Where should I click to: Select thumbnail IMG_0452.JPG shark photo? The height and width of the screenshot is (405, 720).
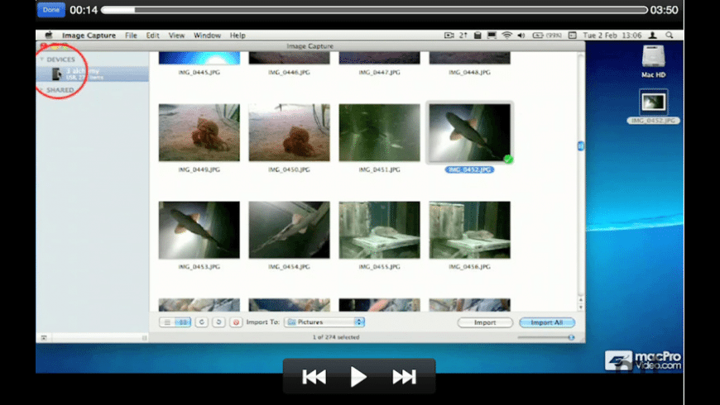click(x=469, y=132)
